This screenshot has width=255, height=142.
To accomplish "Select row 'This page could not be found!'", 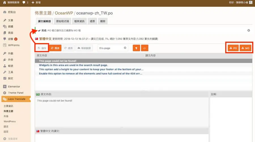I will pyautogui.click(x=144, y=61).
